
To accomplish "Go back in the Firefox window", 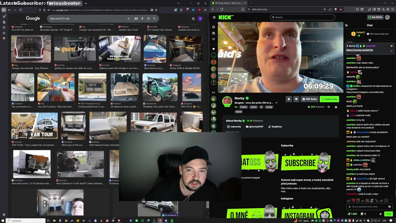I will click(x=9, y=10).
